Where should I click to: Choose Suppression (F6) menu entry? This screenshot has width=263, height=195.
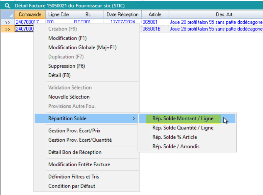[67, 66]
